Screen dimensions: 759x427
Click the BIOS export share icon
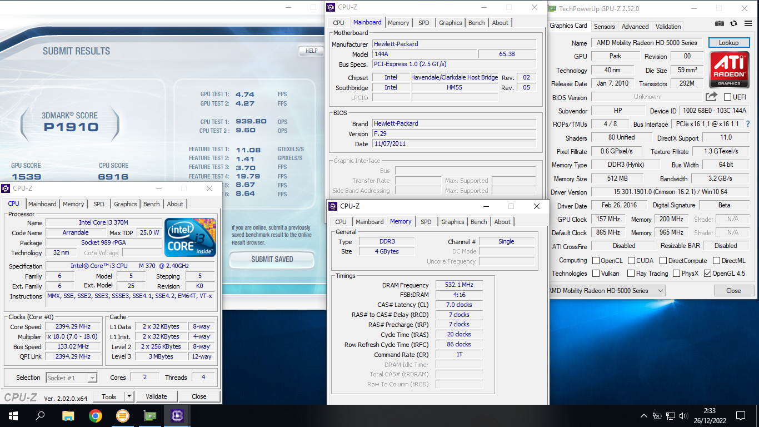[711, 97]
